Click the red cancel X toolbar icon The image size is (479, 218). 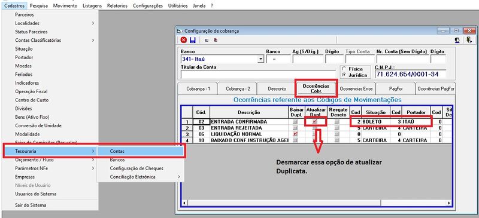[184, 40]
